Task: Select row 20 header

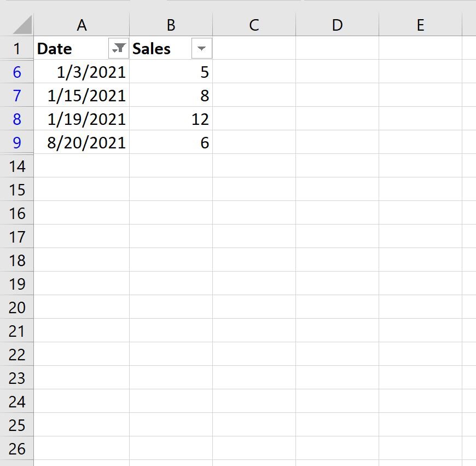Action: point(17,307)
